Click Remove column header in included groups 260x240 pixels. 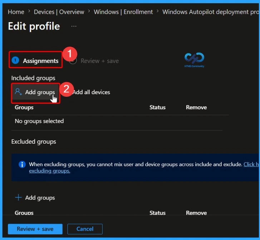(196, 107)
